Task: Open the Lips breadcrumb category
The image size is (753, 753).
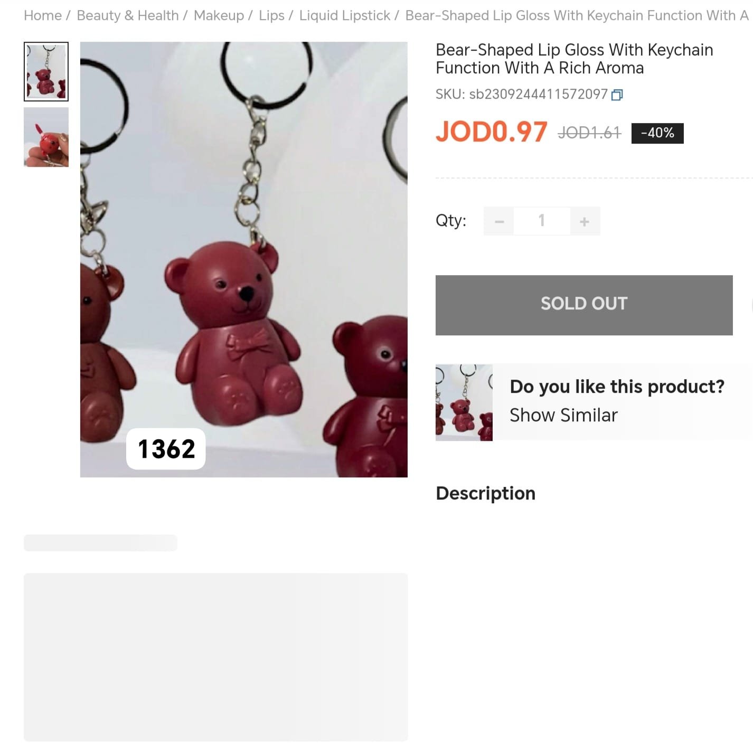Action: [x=271, y=16]
